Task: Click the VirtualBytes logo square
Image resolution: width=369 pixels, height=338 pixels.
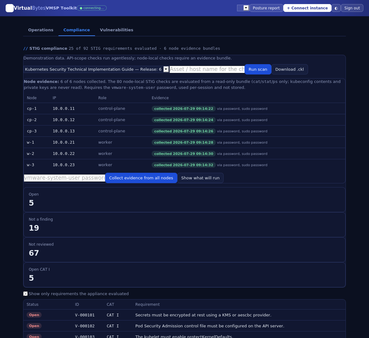Action: (x=9, y=8)
